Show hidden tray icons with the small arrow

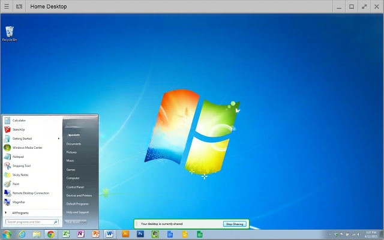point(330,235)
